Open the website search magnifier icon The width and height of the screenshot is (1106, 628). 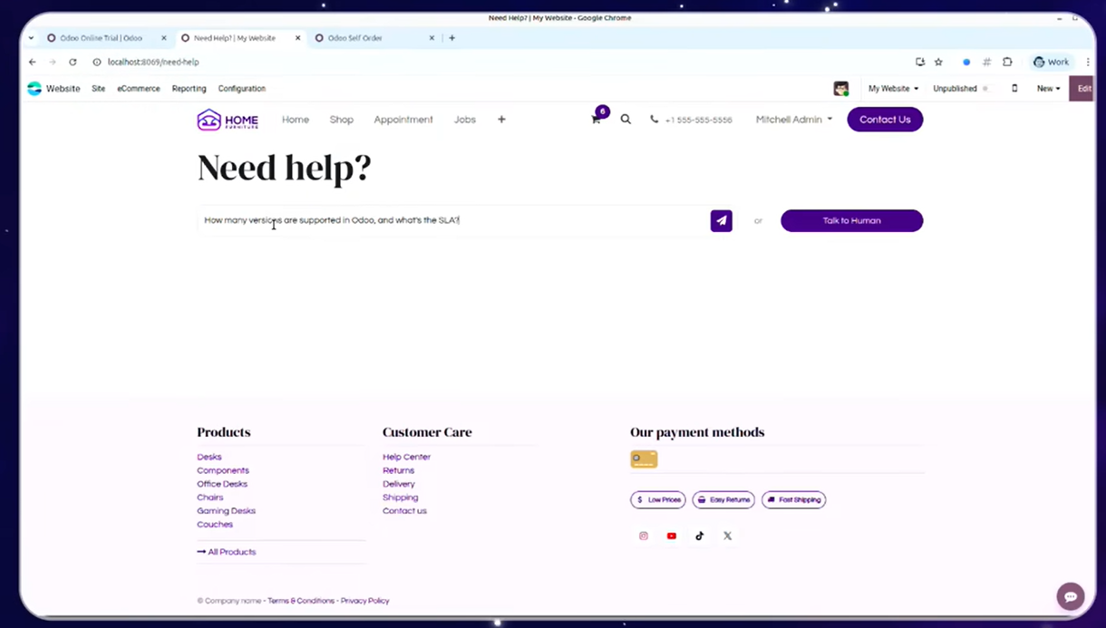[x=626, y=120]
